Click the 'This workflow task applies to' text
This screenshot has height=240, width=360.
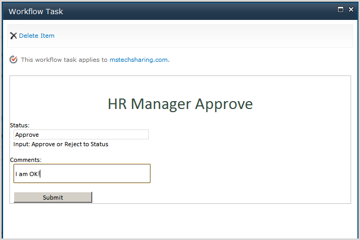point(64,60)
